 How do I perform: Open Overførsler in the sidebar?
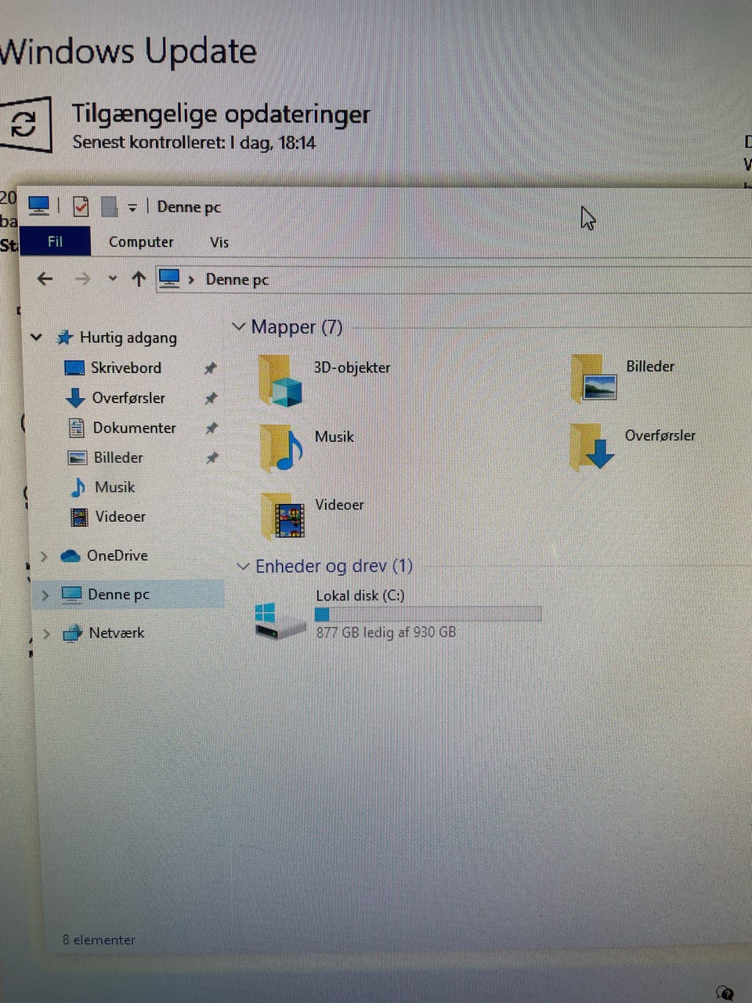pos(128,397)
